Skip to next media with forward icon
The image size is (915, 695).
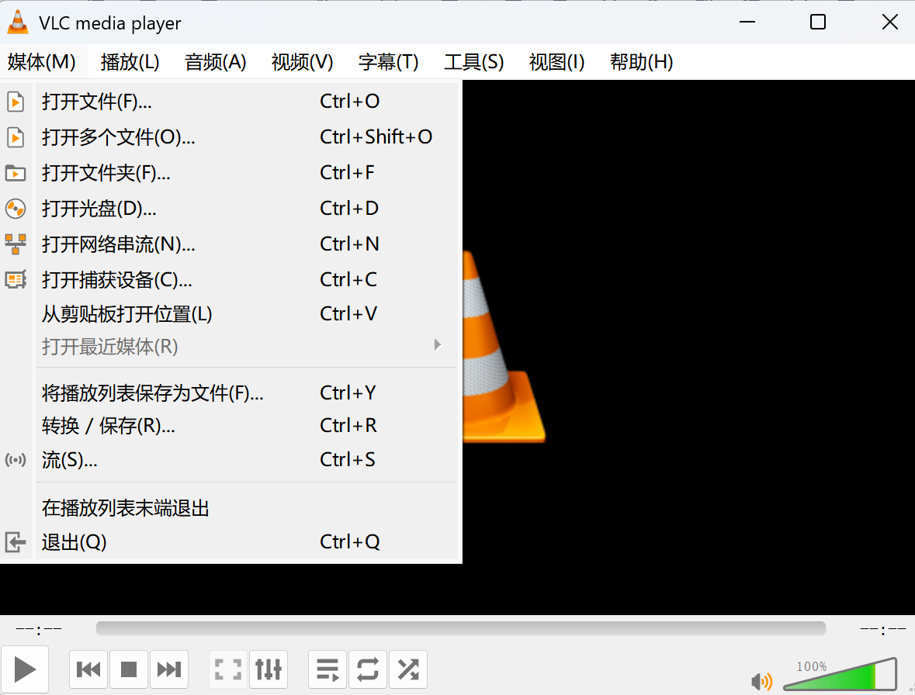pos(169,669)
